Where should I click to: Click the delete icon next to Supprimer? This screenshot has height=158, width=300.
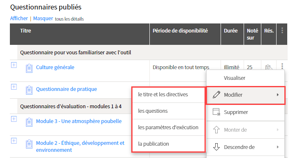[216, 112]
